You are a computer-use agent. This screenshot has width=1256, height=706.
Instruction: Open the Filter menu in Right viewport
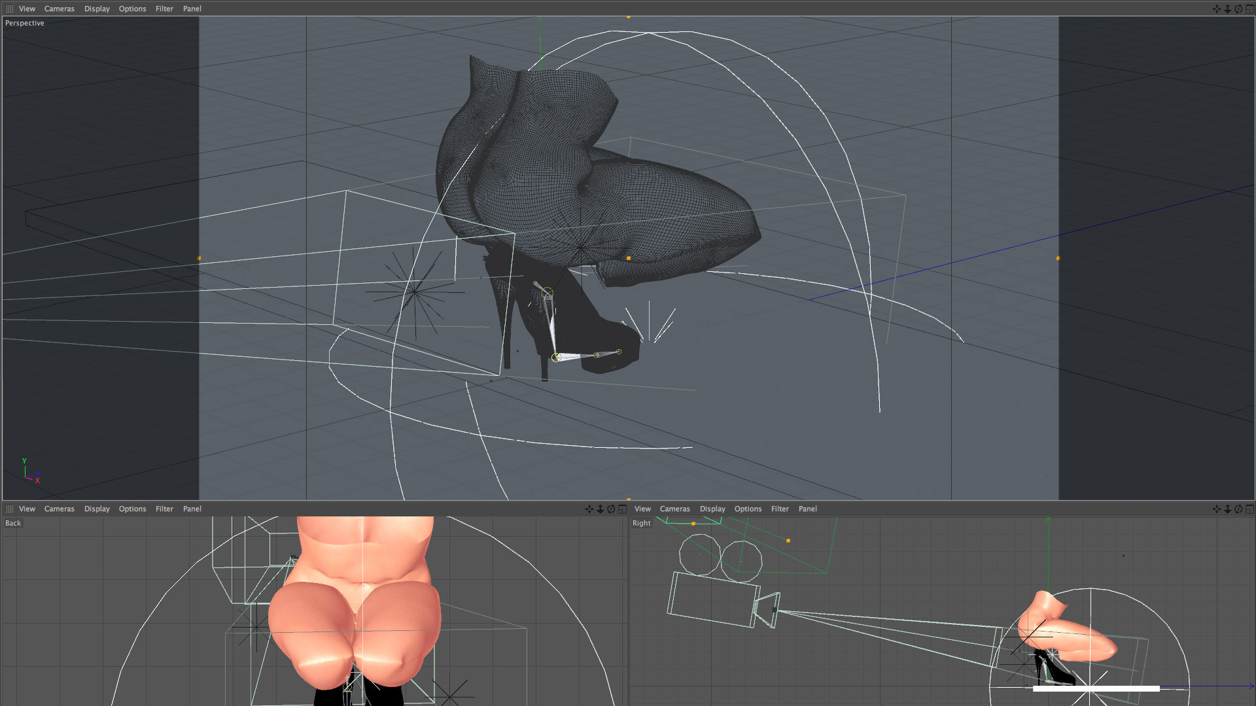point(780,509)
